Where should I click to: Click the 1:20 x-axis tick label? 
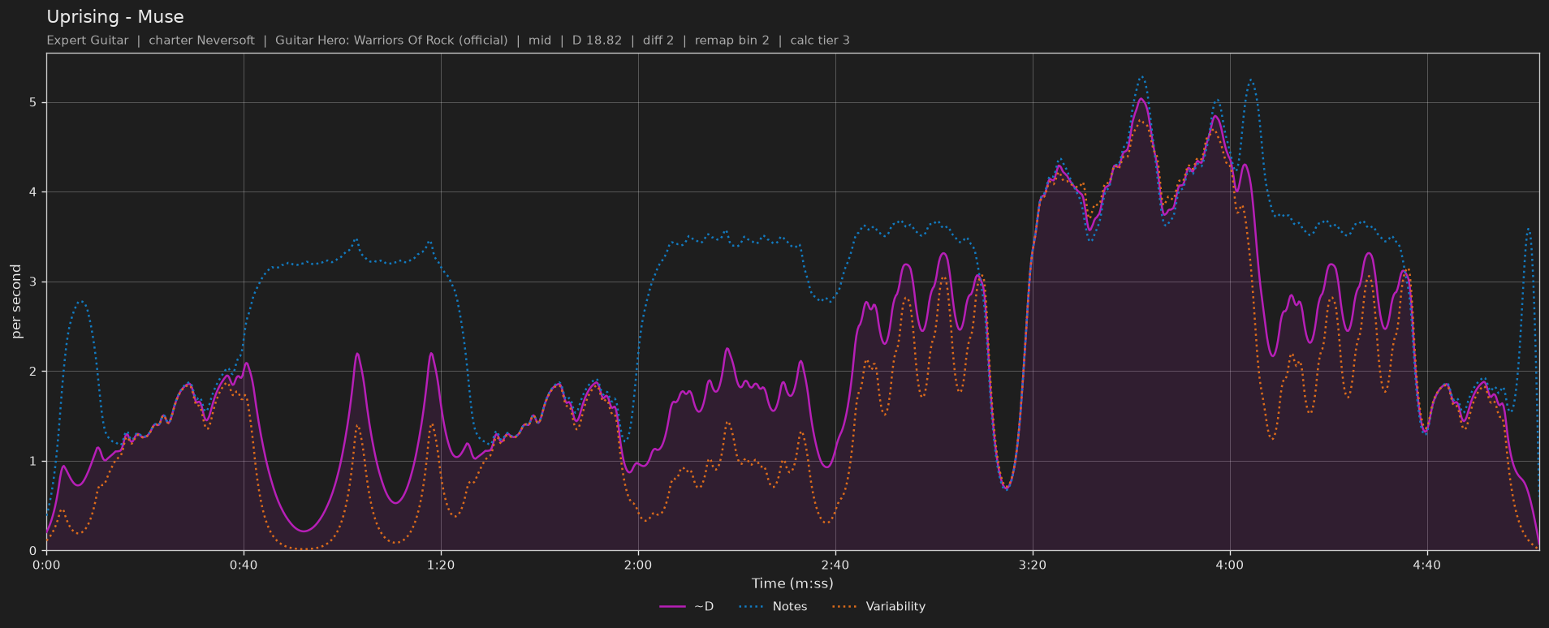(x=441, y=565)
